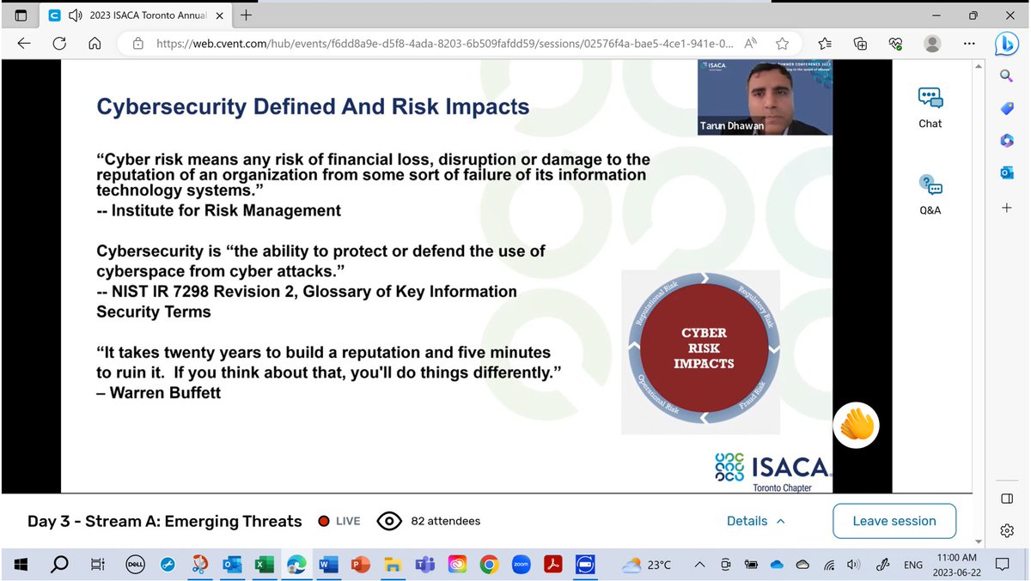
Task: View site information lock icon
Action: click(x=137, y=43)
